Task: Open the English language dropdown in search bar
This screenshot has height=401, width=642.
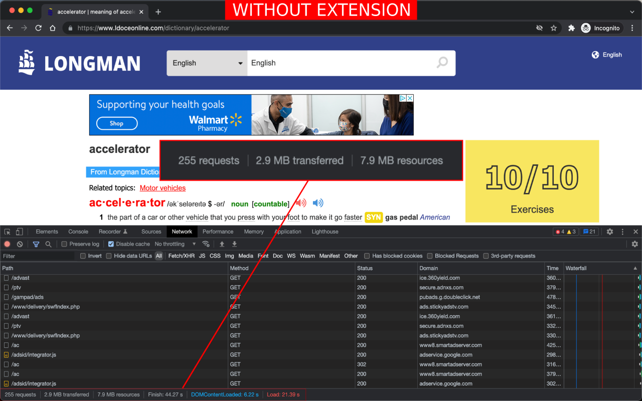Action: pos(207,63)
